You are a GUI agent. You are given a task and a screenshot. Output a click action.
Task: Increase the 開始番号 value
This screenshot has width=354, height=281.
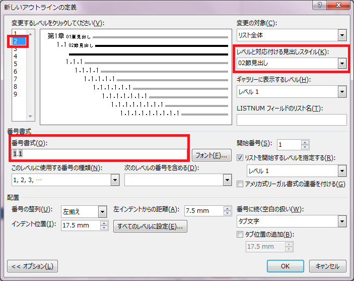click(305, 142)
